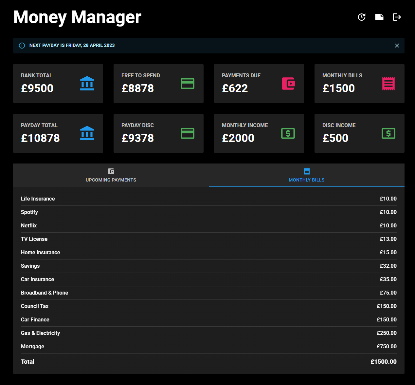Select the Spotify bill row
This screenshot has height=385, width=415.
click(x=209, y=212)
